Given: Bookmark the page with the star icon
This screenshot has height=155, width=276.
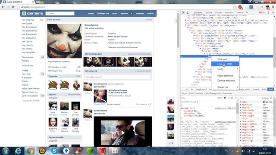Looking at the screenshot, I should coord(235,7).
